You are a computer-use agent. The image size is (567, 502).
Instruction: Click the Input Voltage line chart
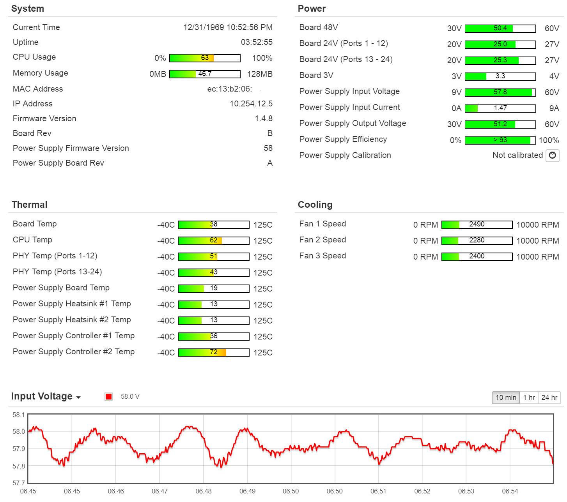291,448
